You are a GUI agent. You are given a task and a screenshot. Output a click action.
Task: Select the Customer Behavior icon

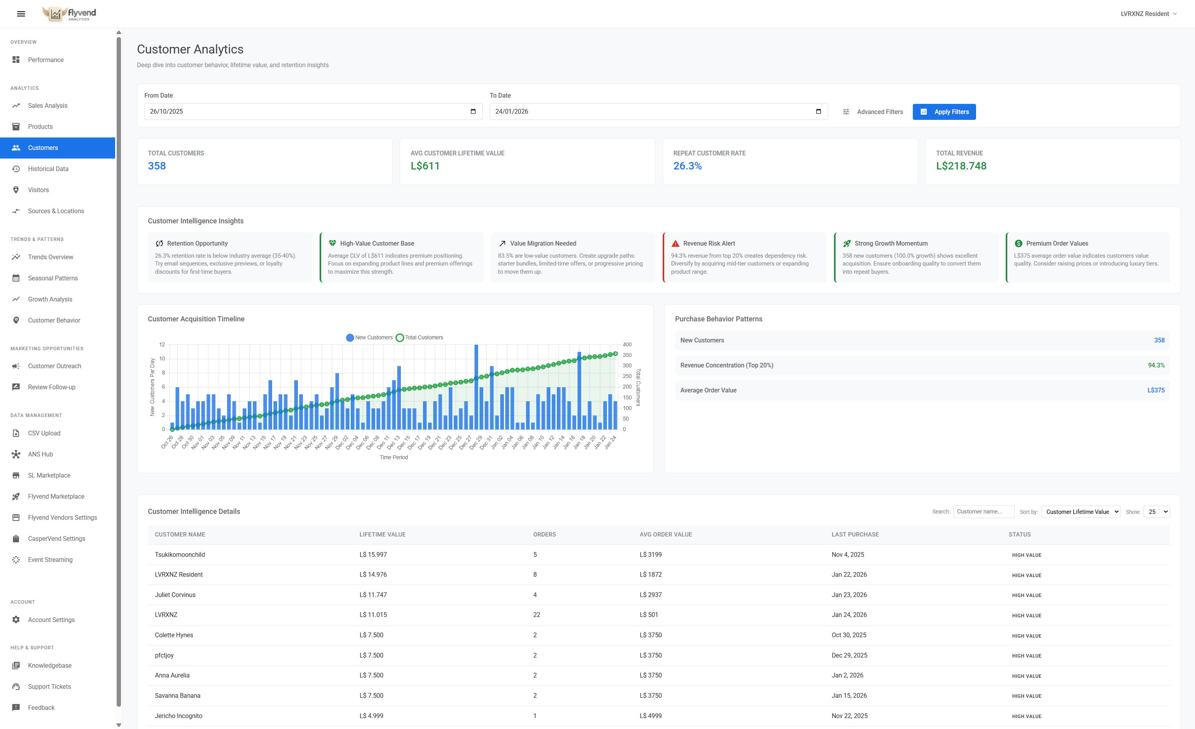point(16,320)
